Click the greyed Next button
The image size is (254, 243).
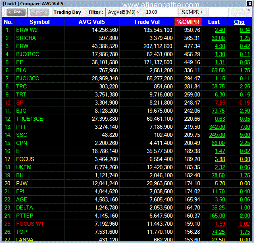tap(40, 12)
